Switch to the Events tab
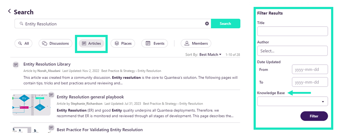This screenshot has width=342, height=133. 155,43
